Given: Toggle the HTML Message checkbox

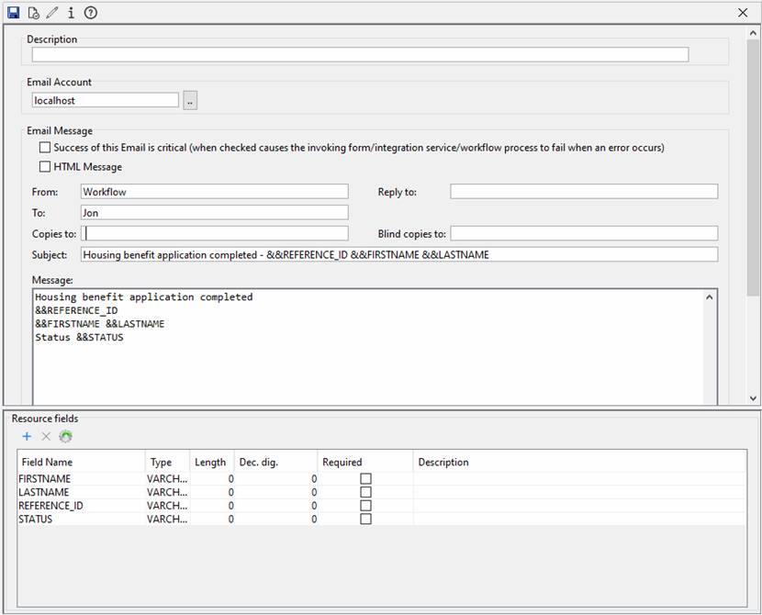Looking at the screenshot, I should (x=45, y=167).
